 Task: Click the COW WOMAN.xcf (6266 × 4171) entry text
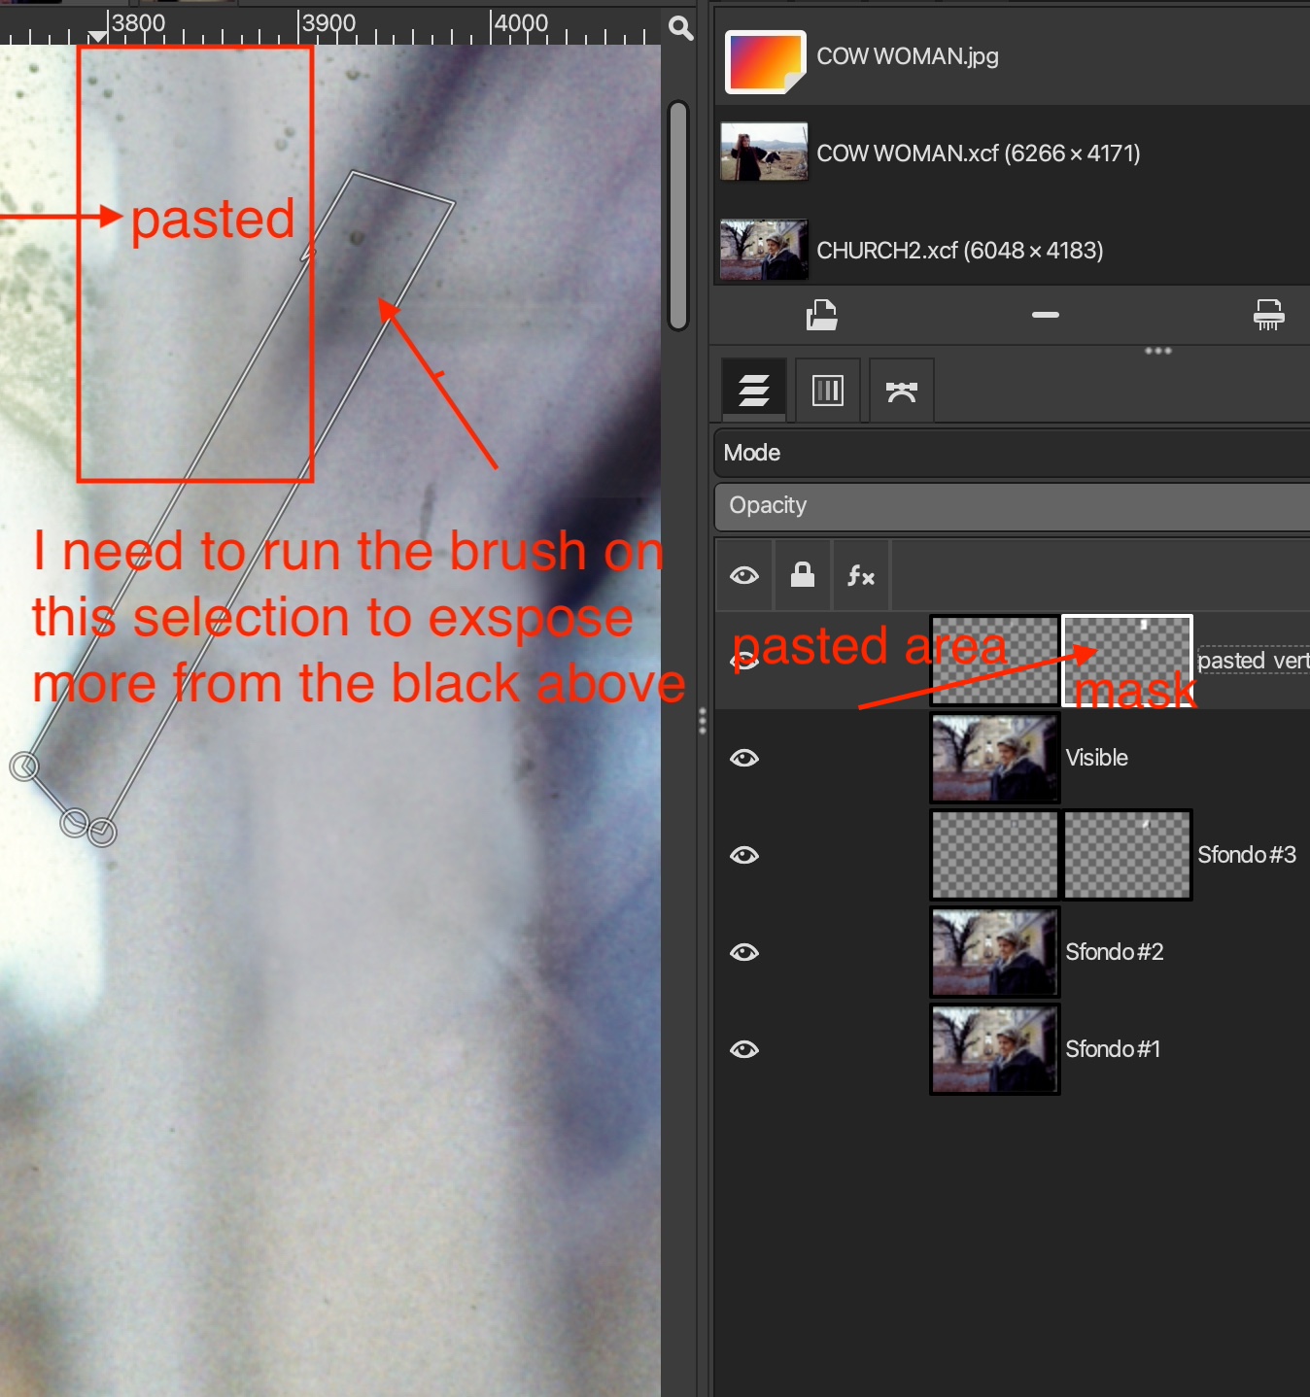click(x=978, y=153)
